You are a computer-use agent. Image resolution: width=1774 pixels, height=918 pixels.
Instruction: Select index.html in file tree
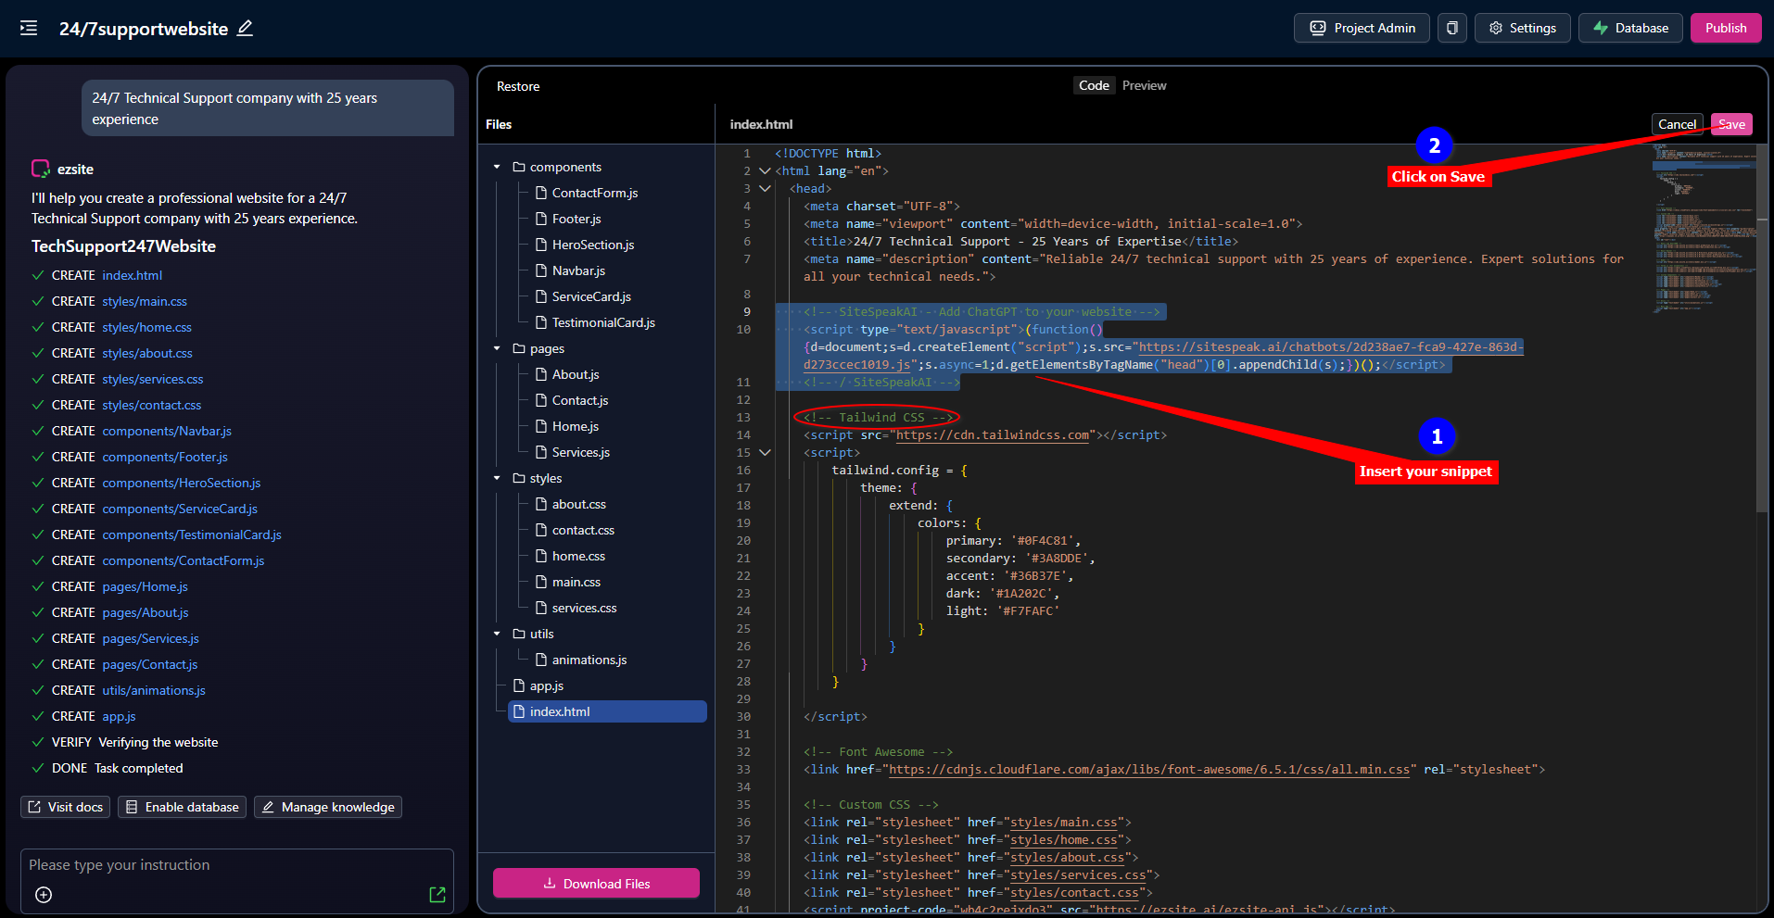[x=607, y=711]
